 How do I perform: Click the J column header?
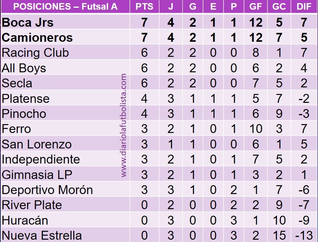(171, 7)
